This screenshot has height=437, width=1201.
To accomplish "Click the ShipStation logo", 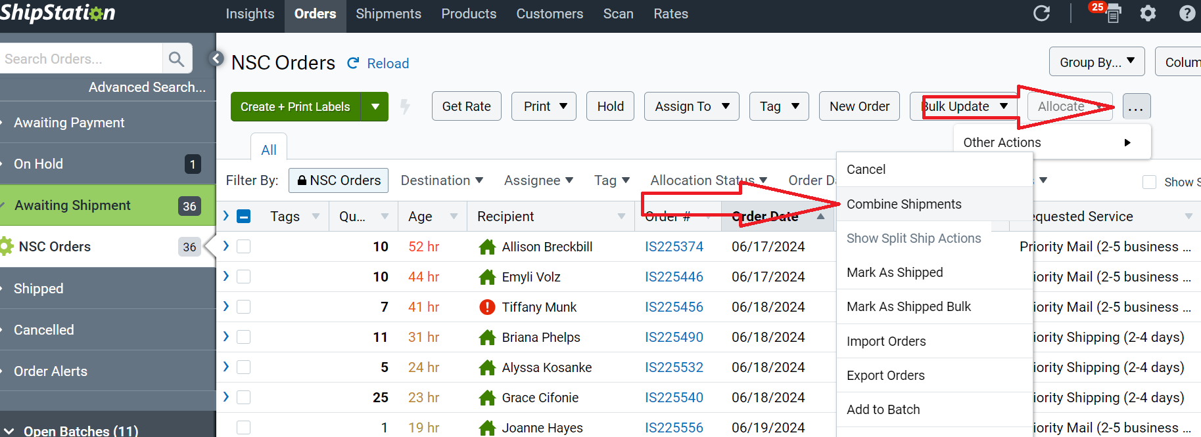I will tap(58, 13).
